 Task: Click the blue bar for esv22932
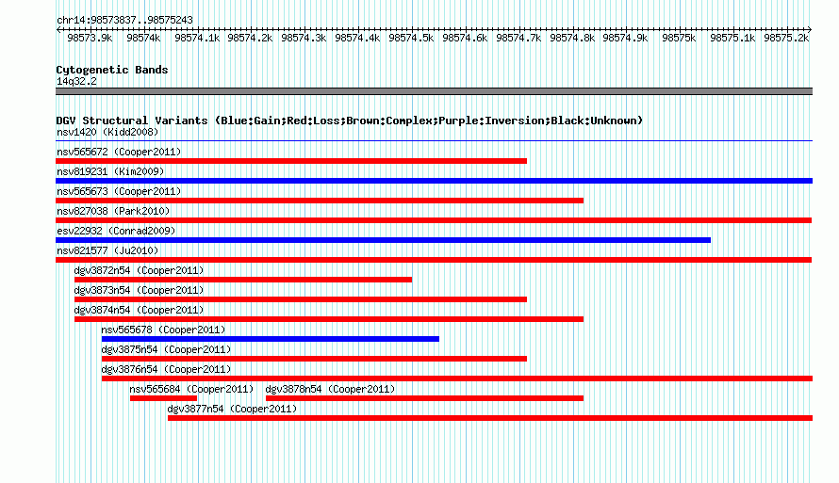(383, 240)
